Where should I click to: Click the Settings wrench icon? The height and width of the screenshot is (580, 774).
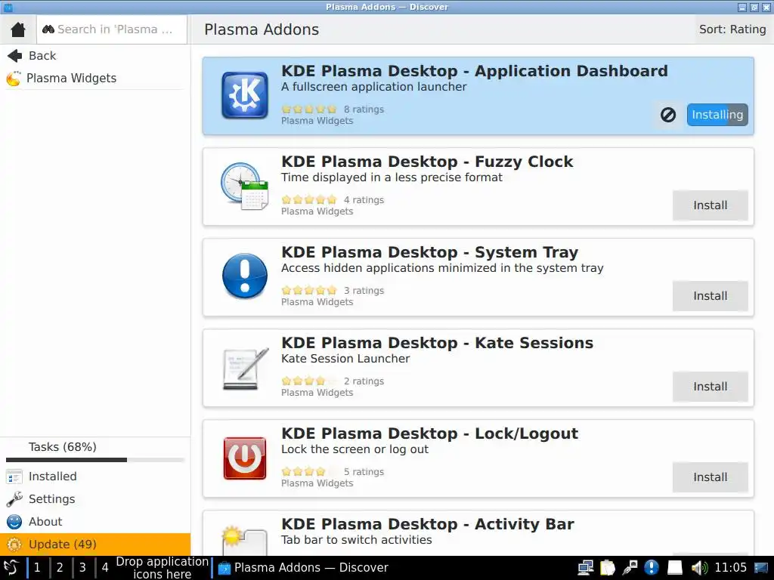point(14,499)
